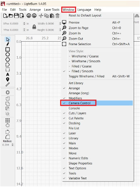
Task: Choose Reset to Default Layout
Action: [97, 15]
